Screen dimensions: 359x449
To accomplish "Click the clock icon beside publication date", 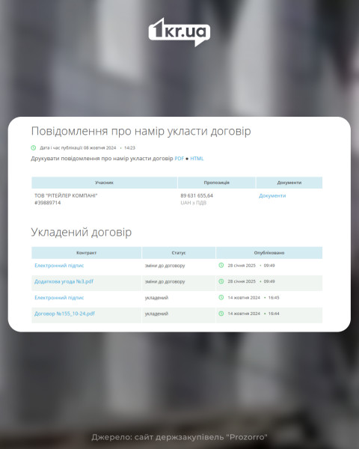I will 34,147.
